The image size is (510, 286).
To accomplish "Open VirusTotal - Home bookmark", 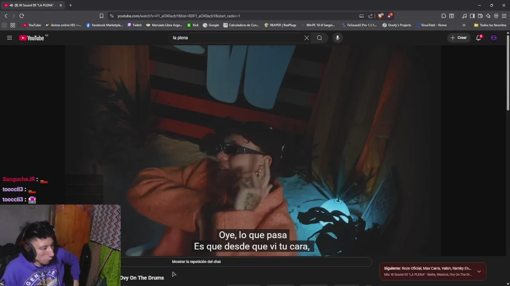I will point(431,25).
